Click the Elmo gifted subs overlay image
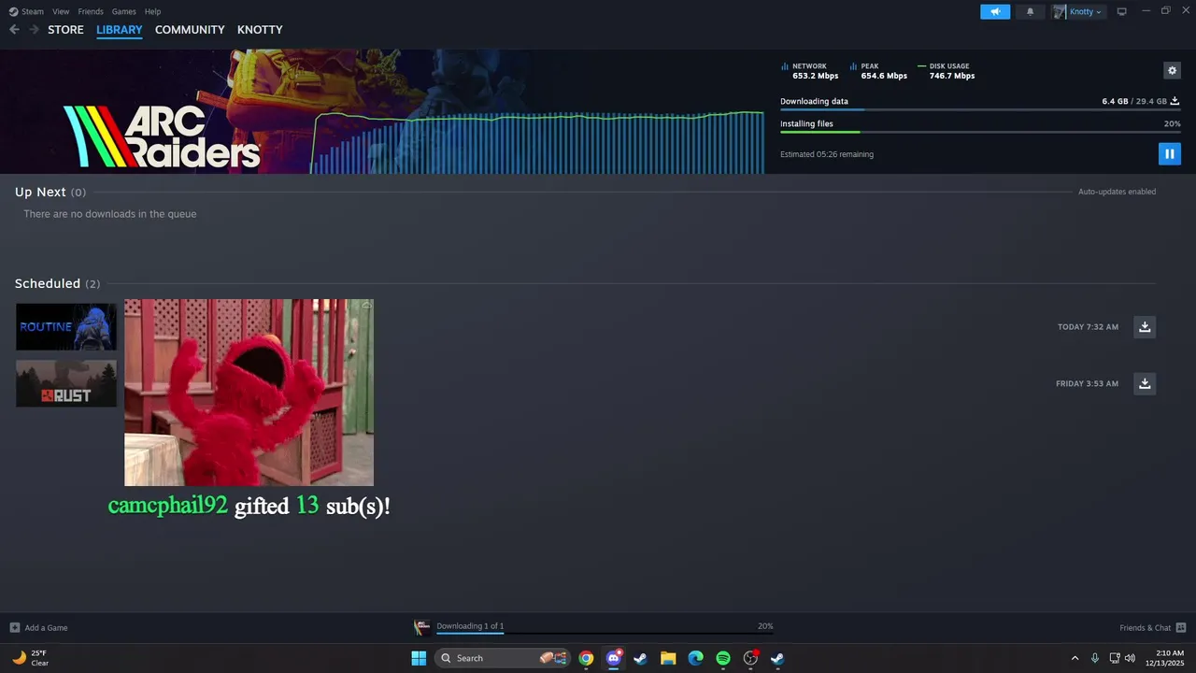The image size is (1196, 673). (249, 393)
